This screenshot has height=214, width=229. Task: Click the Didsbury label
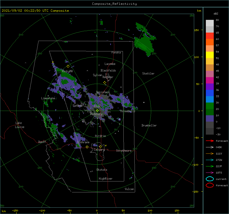pyautogui.click(x=96, y=114)
